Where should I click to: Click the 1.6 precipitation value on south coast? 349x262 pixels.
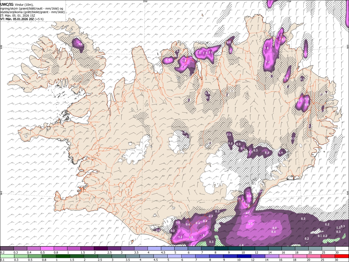click(202, 235)
